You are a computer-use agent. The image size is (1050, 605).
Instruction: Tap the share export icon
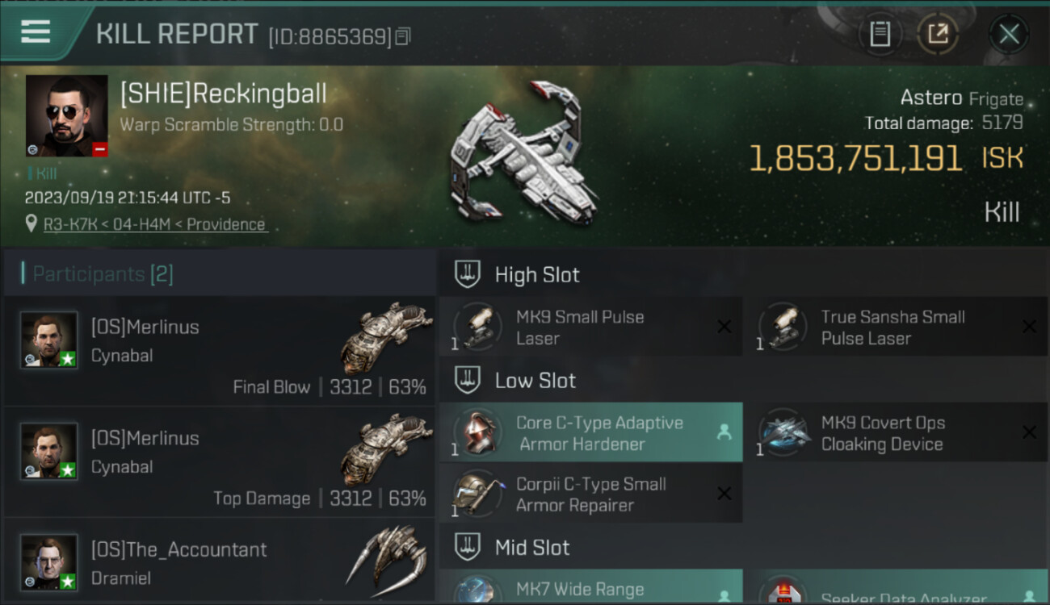(x=937, y=34)
